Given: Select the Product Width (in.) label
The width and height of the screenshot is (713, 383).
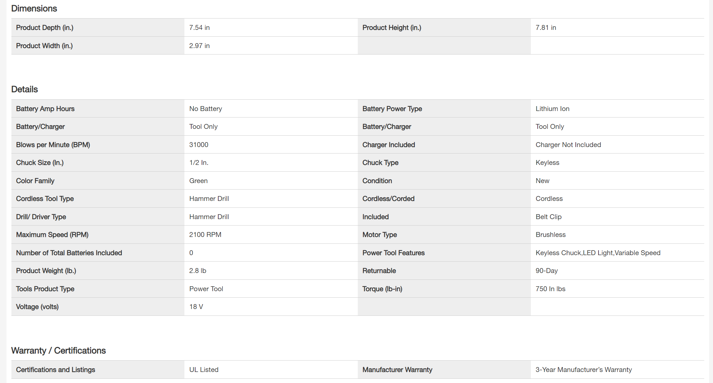Looking at the screenshot, I should tap(45, 46).
